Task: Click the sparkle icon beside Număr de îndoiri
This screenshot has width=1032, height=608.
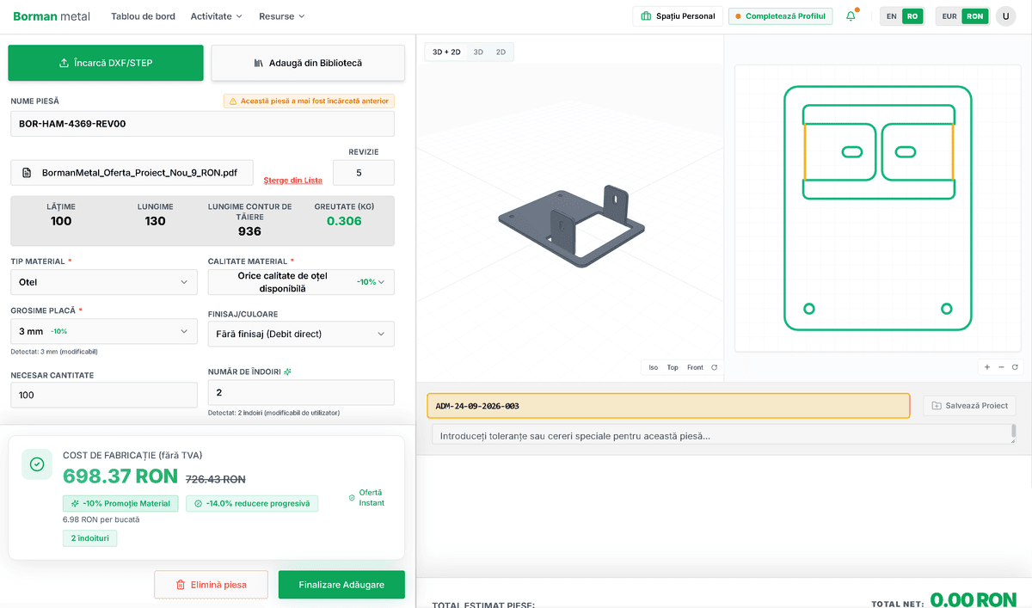Action: (x=287, y=372)
